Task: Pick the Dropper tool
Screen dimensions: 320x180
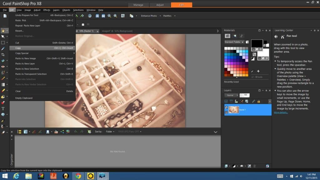Action: [x=3, y=48]
